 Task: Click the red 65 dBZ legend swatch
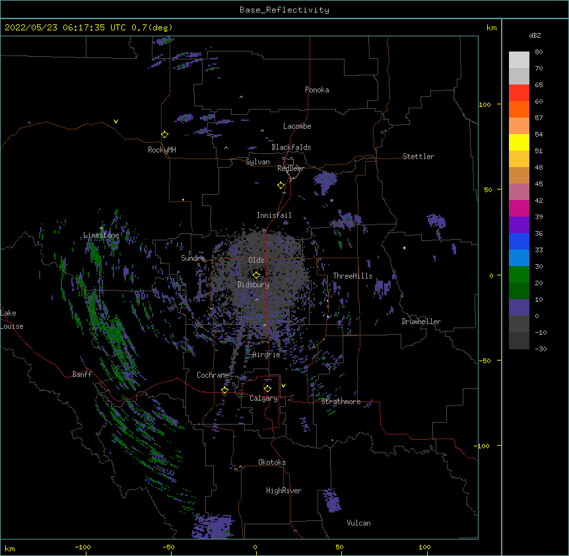(x=519, y=93)
